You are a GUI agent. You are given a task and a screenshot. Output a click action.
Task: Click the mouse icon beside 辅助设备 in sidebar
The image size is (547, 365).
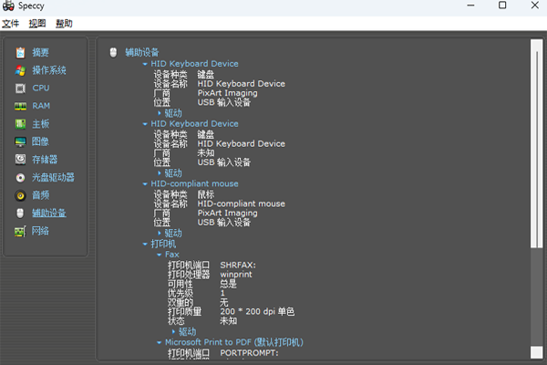point(20,213)
